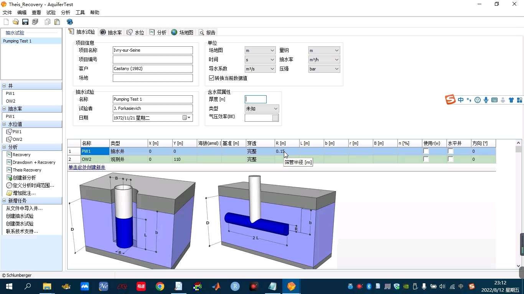Click the shirt skin icon on Sogou bar
The width and height of the screenshot is (524, 294).
point(511,100)
